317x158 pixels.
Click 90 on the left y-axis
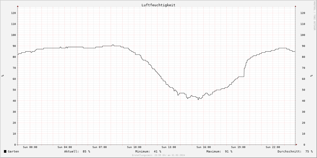(14, 46)
